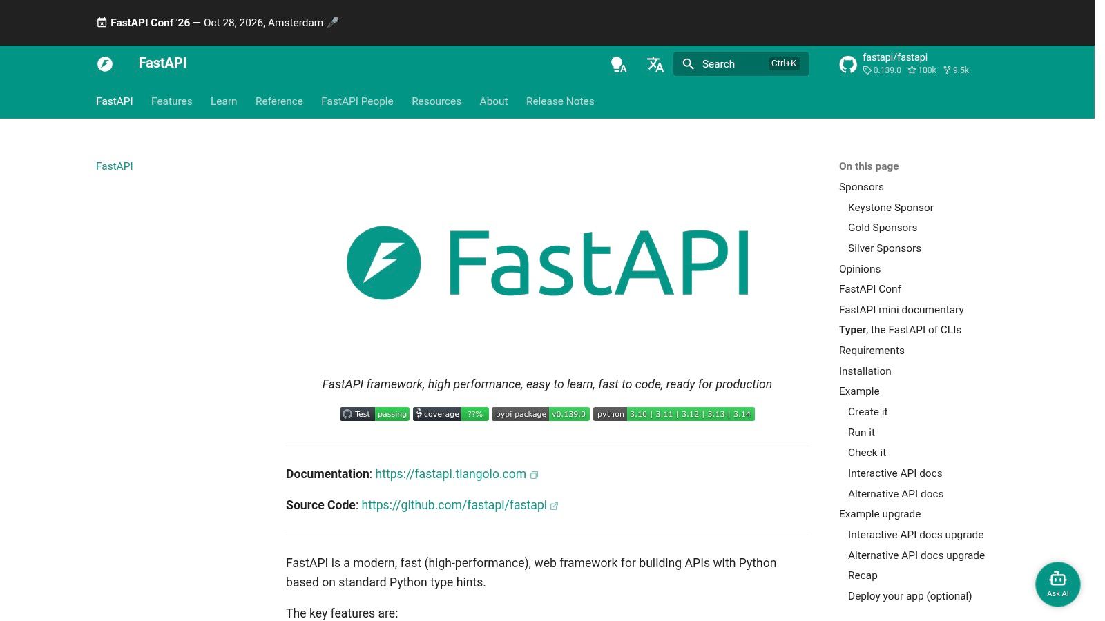This screenshot has height=621, width=1105.
Task: Click the python versions badge
Action: coord(674,414)
